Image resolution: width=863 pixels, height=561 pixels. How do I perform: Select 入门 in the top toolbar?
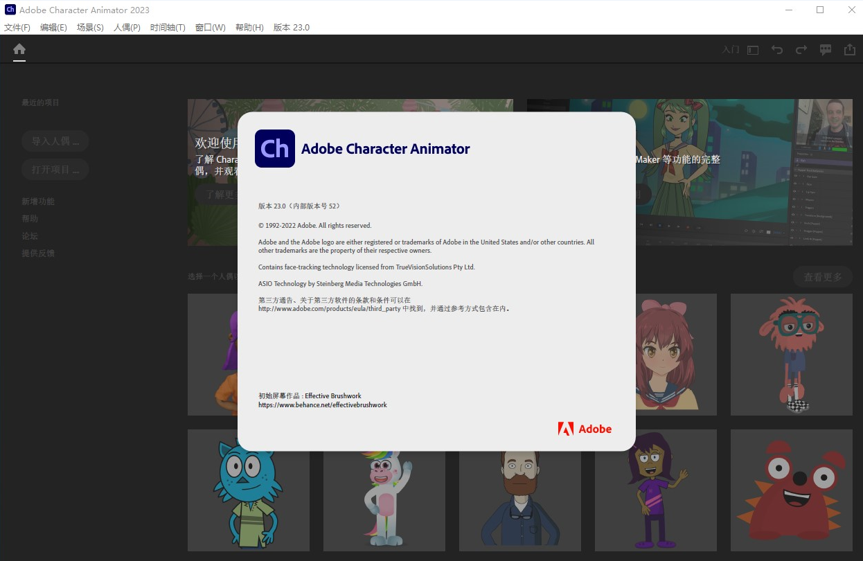729,49
